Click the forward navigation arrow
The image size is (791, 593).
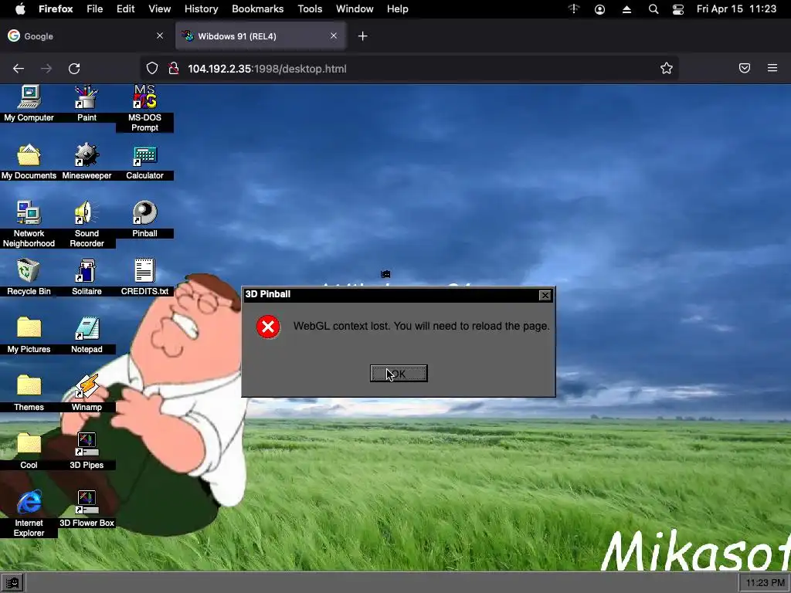(46, 69)
